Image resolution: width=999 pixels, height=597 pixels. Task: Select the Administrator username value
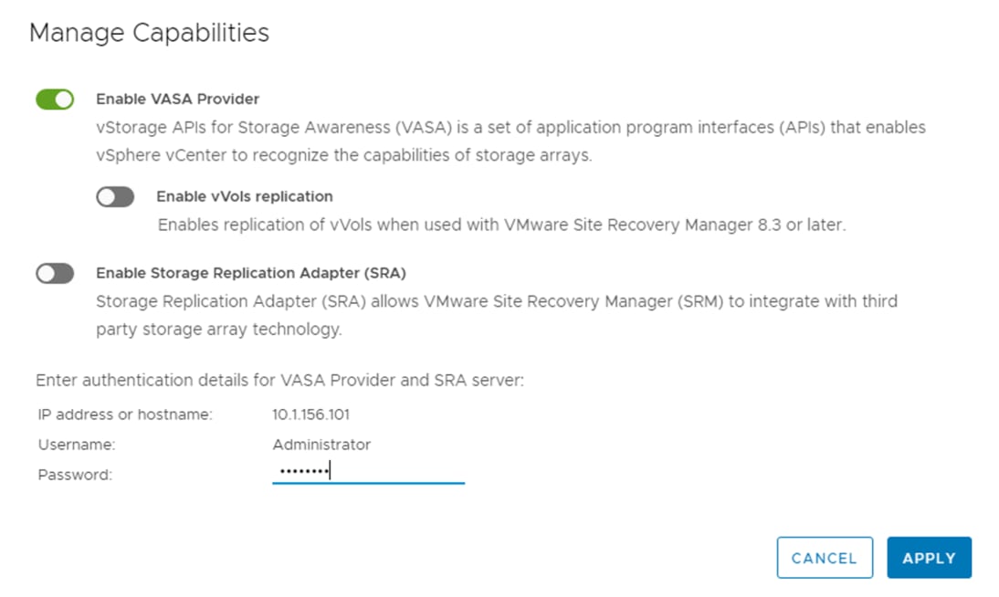point(321,445)
